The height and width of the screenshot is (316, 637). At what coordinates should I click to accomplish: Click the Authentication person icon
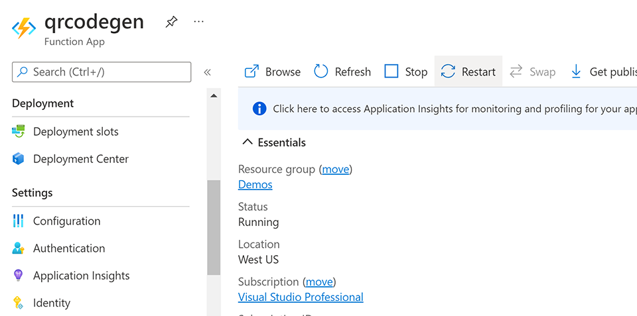19,248
